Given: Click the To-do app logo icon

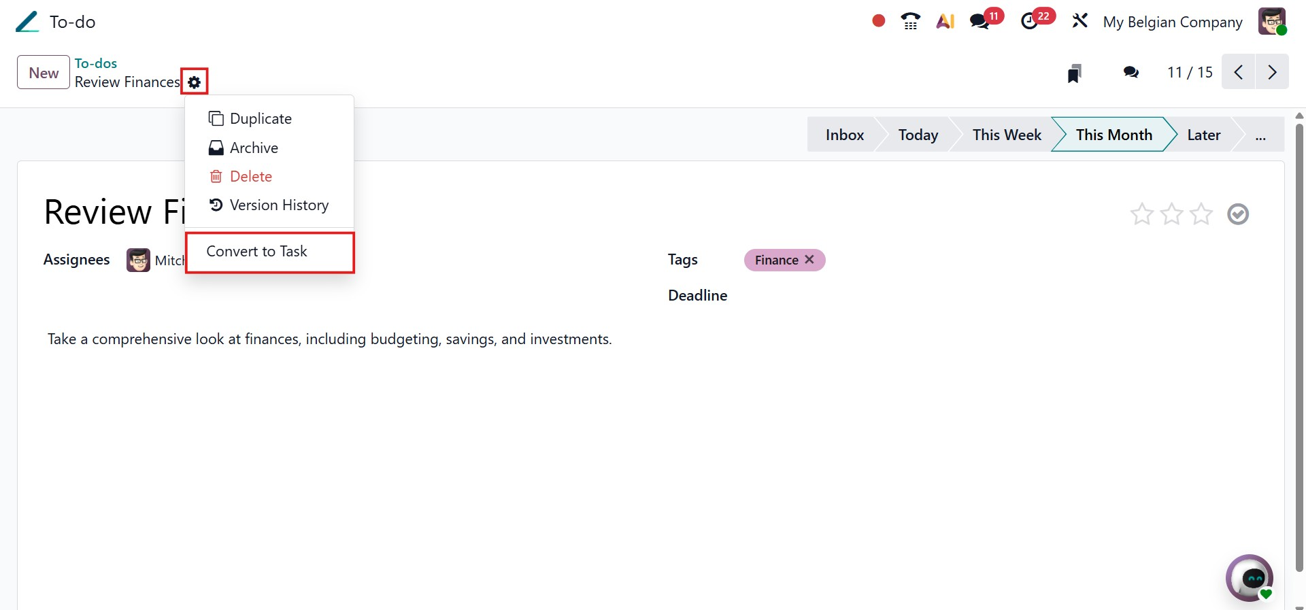Looking at the screenshot, I should [27, 22].
